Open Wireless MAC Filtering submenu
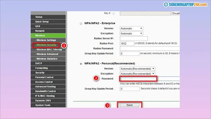Viewport: 211px width, 119px height. (48, 49)
